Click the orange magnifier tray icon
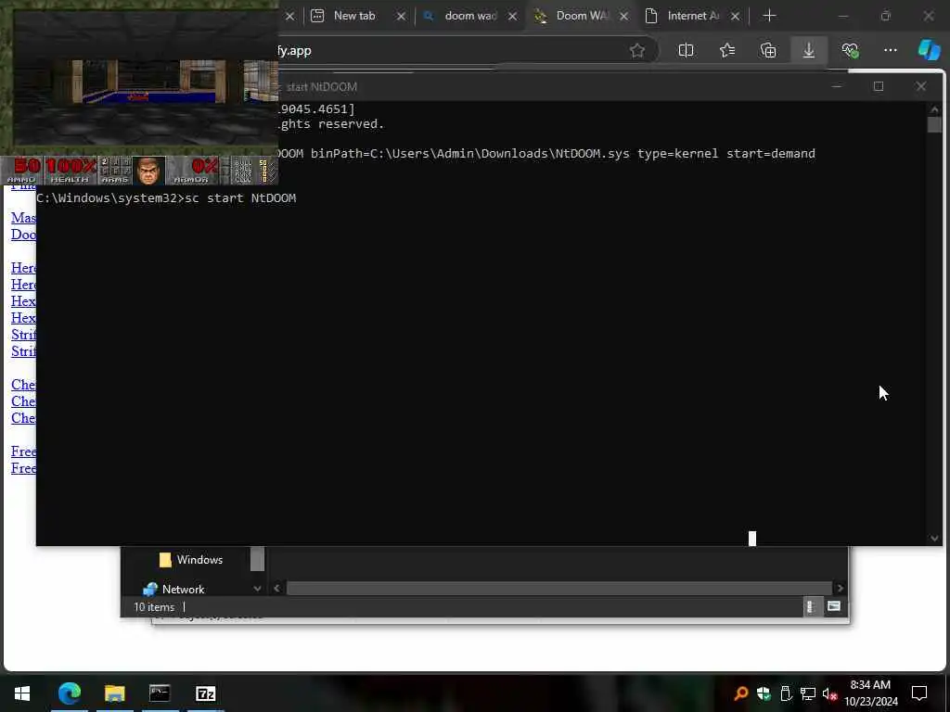Image resolution: width=950 pixels, height=712 pixels. [740, 693]
